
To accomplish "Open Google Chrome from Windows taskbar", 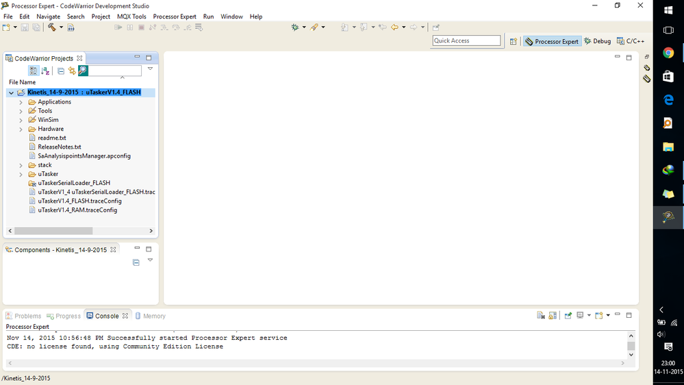I will 668,53.
